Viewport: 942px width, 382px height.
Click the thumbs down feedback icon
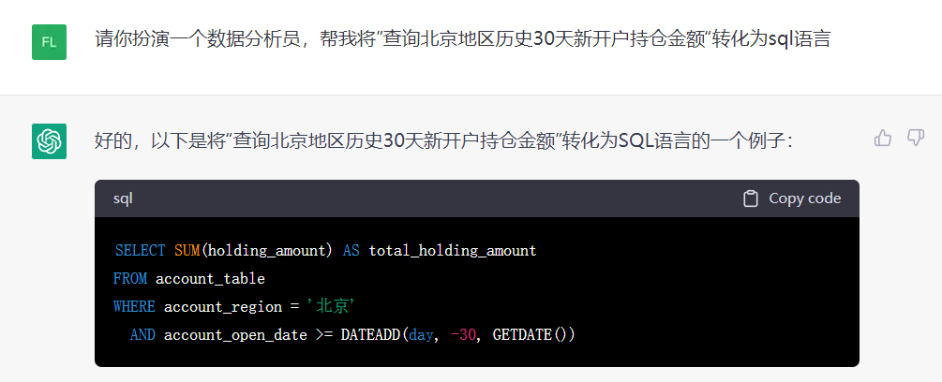click(916, 139)
